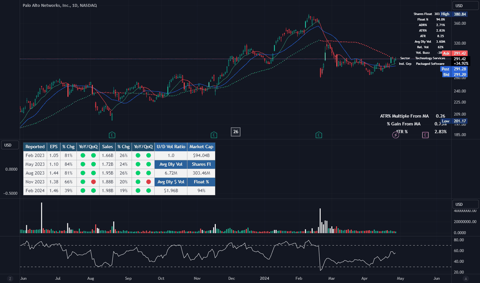Click the Avg Dly Vol 3.60M value
The height and width of the screenshot is (283, 480).
click(440, 42)
